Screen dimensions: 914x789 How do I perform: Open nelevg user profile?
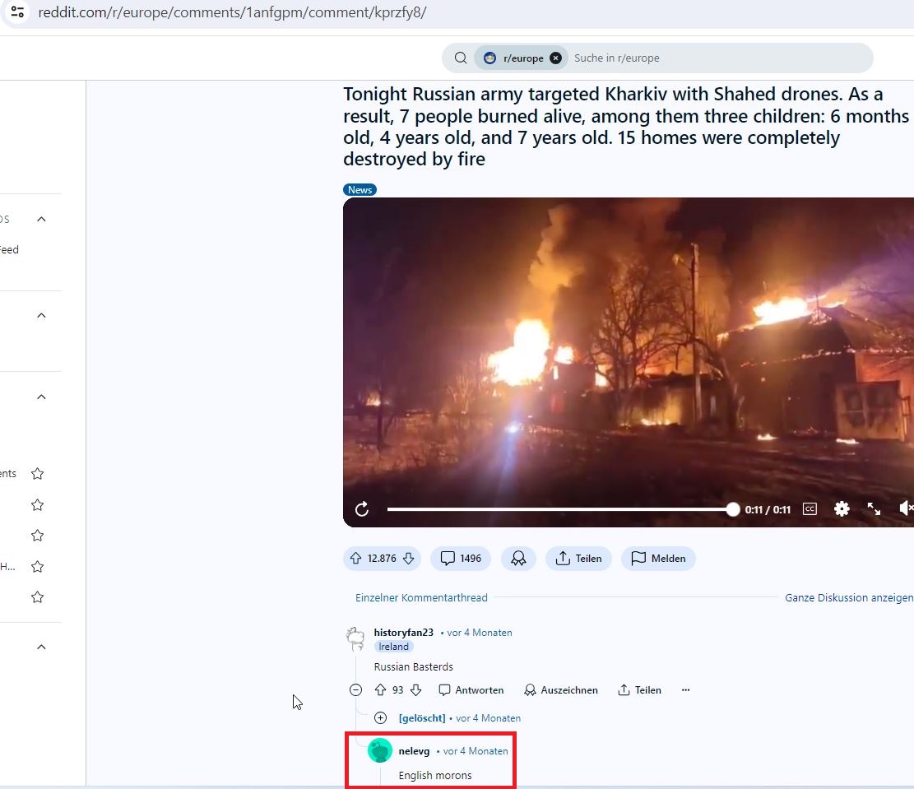tap(414, 751)
